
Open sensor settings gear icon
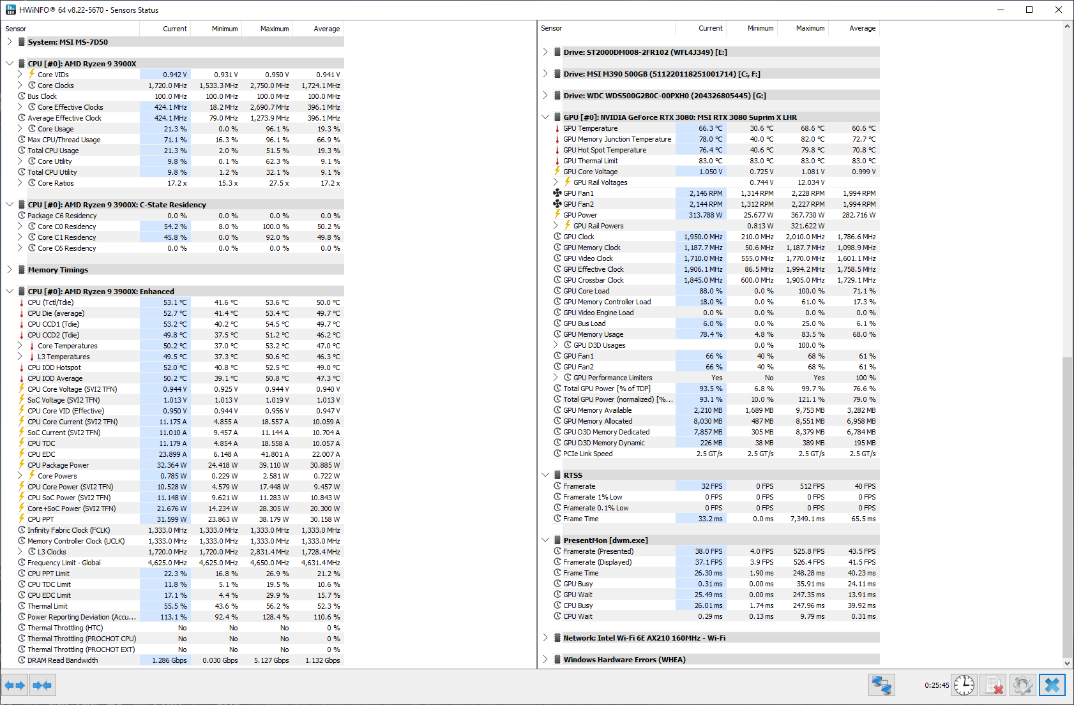point(1022,685)
